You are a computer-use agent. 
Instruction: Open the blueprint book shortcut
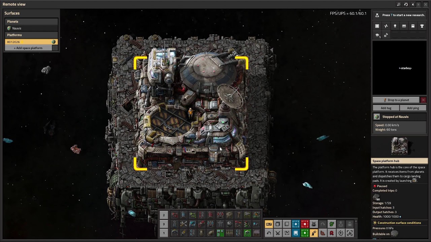296,233
